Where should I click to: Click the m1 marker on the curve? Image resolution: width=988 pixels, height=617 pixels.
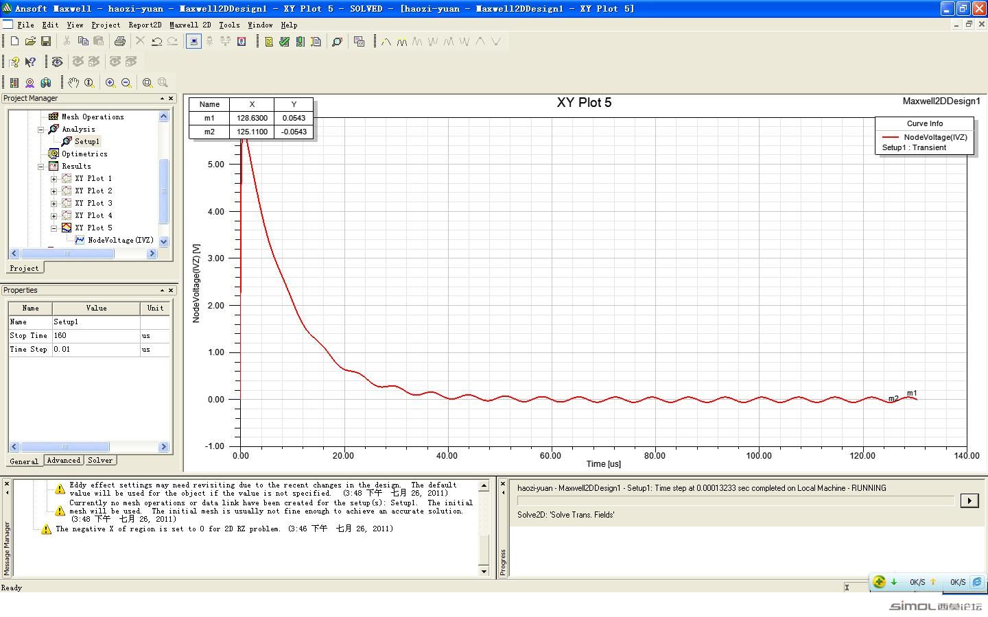[912, 394]
